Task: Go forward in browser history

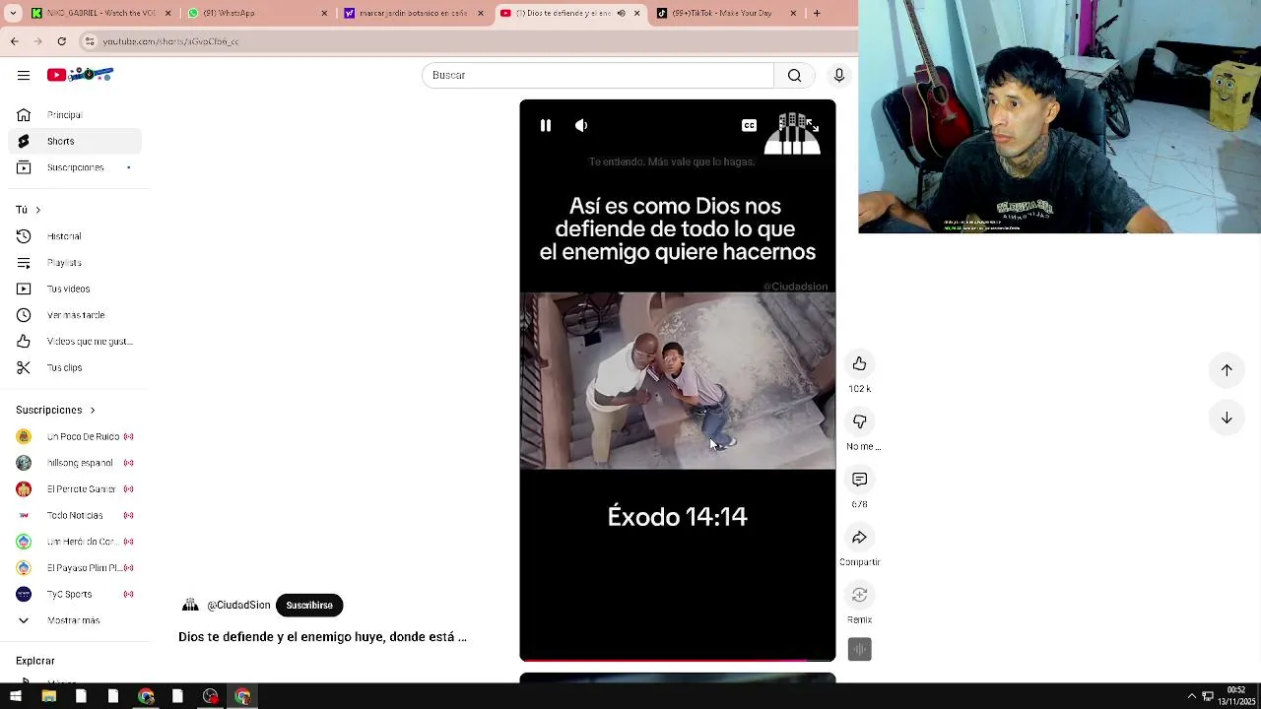Action: (37, 41)
